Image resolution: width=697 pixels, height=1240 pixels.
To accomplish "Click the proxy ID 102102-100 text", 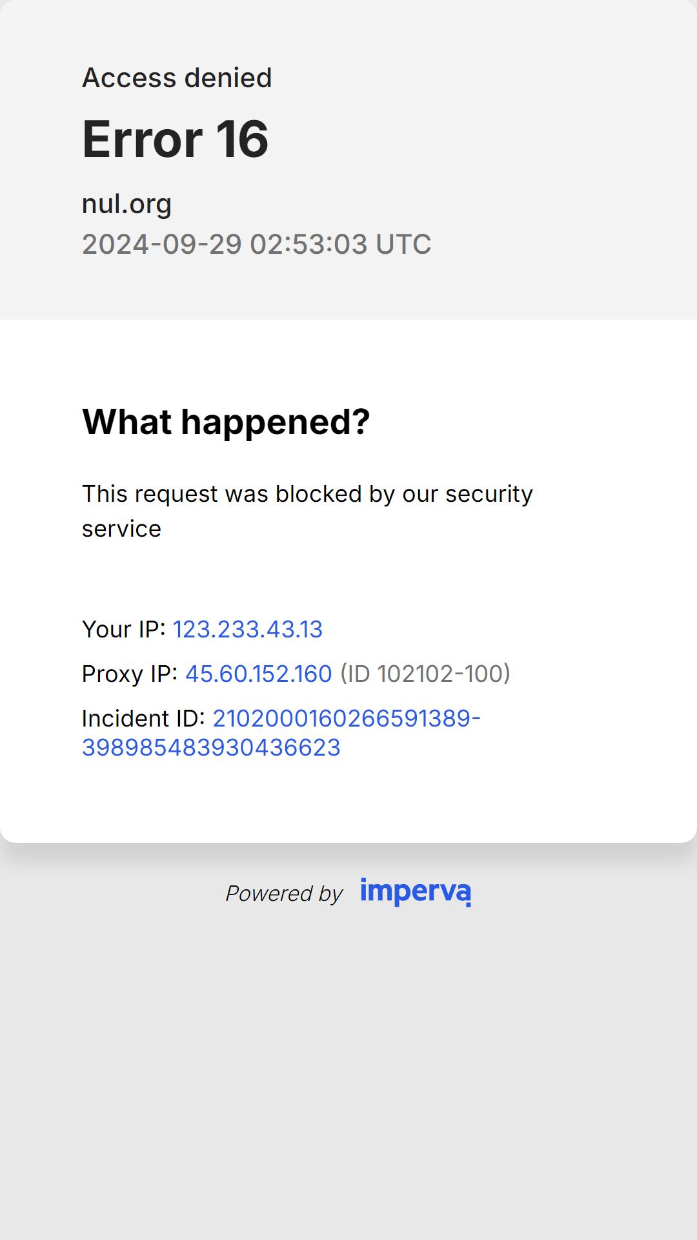I will tap(425, 674).
